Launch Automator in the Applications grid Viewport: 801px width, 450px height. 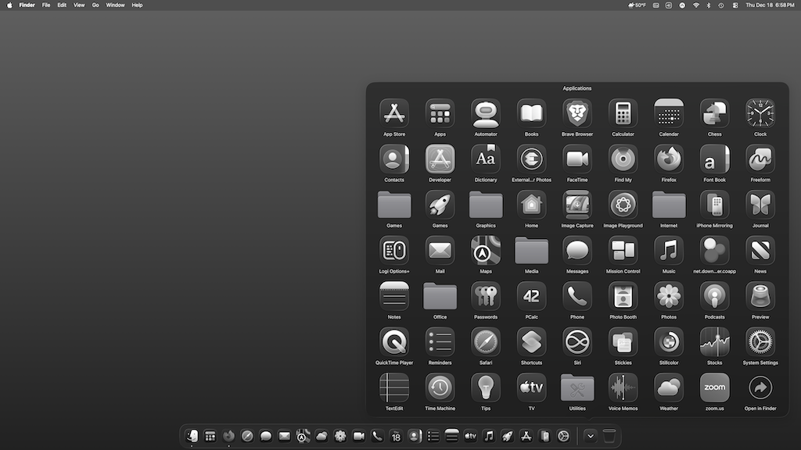[x=485, y=113]
